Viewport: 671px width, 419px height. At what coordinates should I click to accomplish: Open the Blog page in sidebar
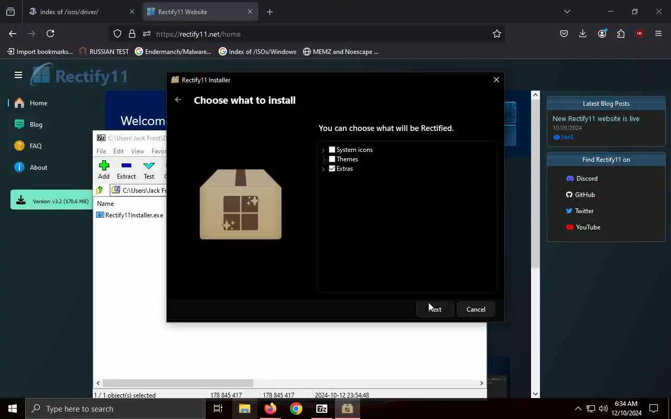(x=29, y=125)
